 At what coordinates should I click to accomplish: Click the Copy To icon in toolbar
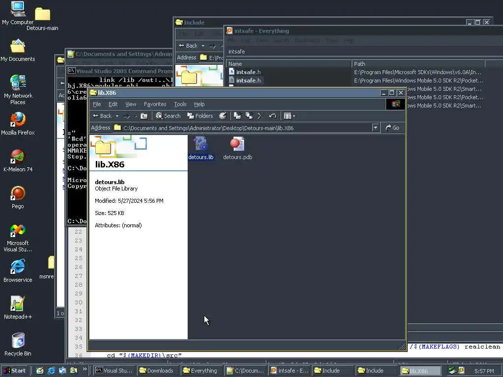point(249,116)
